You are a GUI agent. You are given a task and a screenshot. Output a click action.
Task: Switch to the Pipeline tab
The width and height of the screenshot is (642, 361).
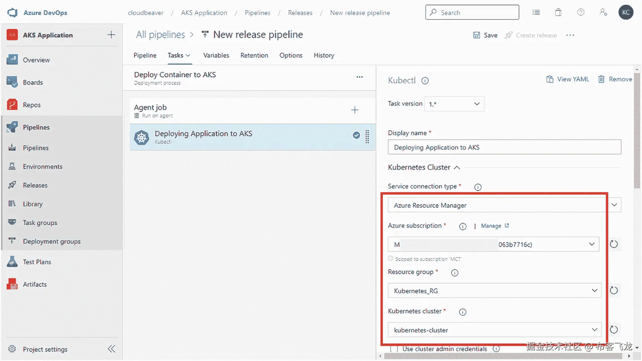pyautogui.click(x=145, y=55)
